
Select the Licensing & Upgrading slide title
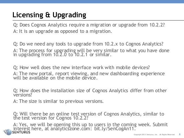(49, 15)
